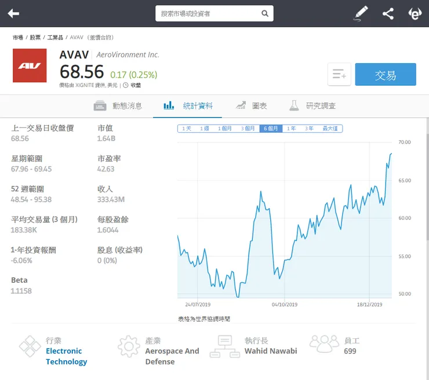
Task: Click the 0.17 (0.25%) change value
Action: [134, 75]
